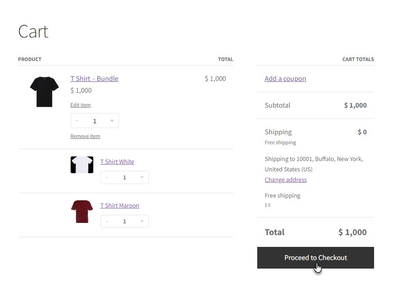The height and width of the screenshot is (293, 394).
Task: Open the T Shirt – Bundle product link
Action: (94, 79)
